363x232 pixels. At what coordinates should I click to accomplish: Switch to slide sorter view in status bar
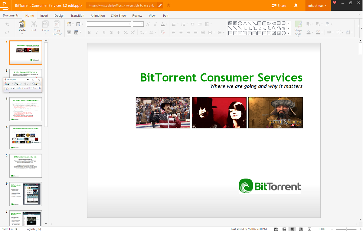(301, 229)
